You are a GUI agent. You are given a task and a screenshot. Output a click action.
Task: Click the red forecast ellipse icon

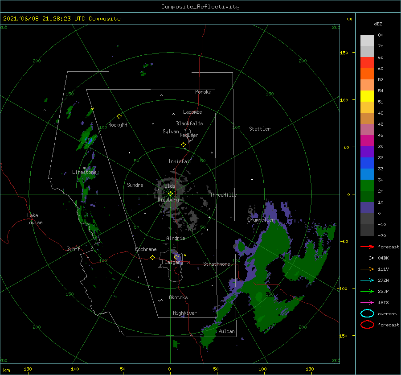point(367,325)
